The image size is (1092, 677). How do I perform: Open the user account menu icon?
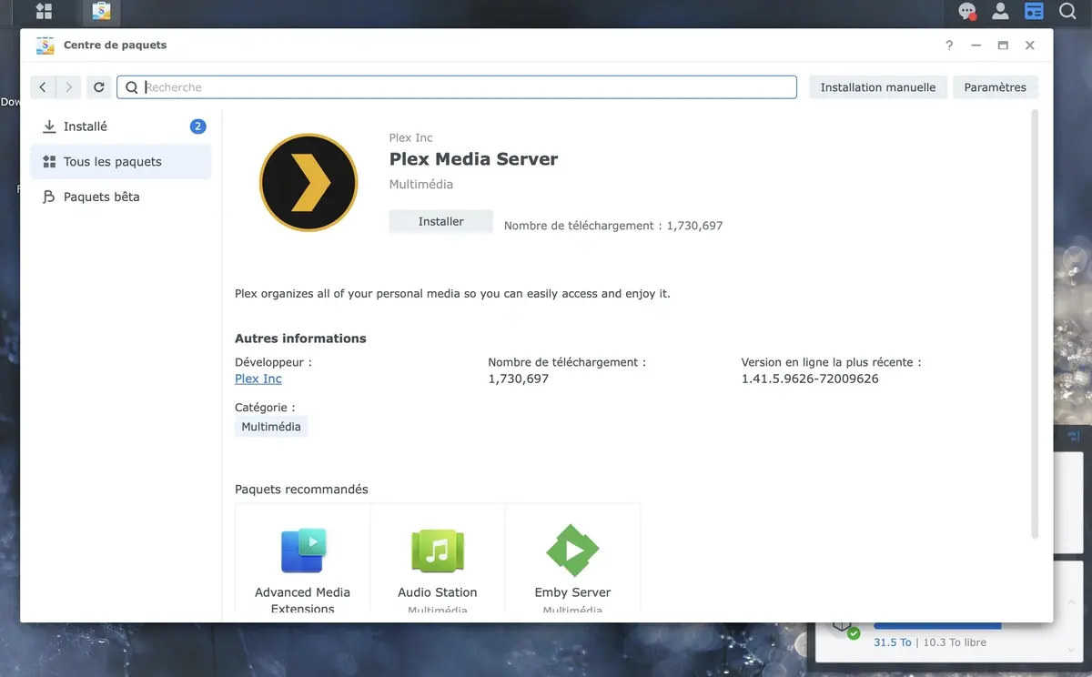1000,12
